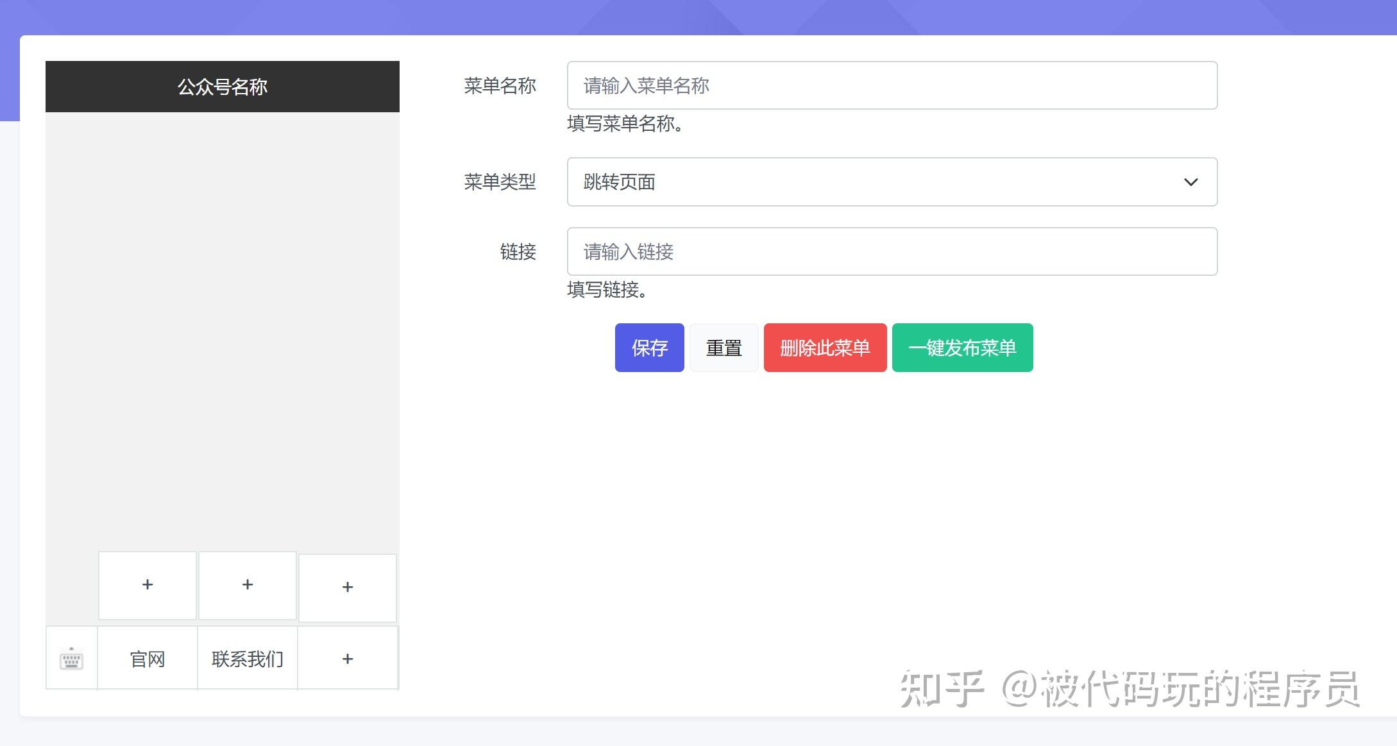Click the gray phone preview screen area
The width and height of the screenshot is (1397, 746).
[222, 321]
